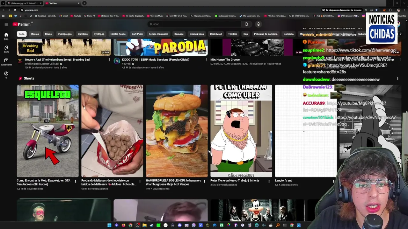The width and height of the screenshot is (408, 229).
Task: Open the YouTube hamburger guide menu
Action: (x=6, y=24)
